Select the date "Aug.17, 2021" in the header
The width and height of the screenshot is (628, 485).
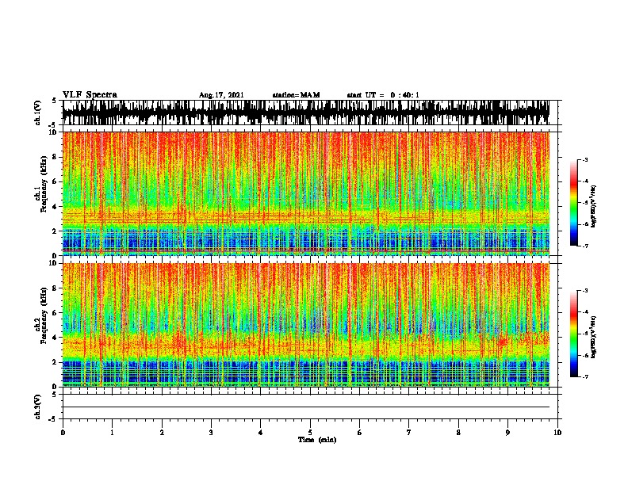click(x=221, y=95)
